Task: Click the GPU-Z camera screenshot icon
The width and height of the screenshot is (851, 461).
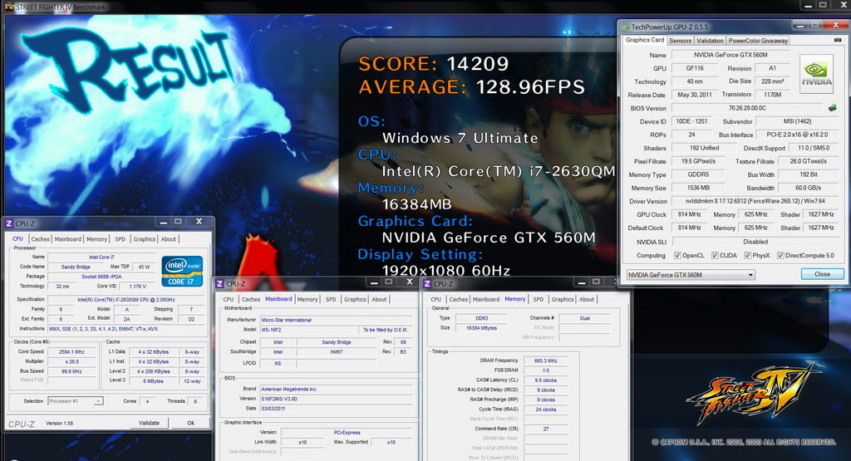Action: [x=838, y=40]
